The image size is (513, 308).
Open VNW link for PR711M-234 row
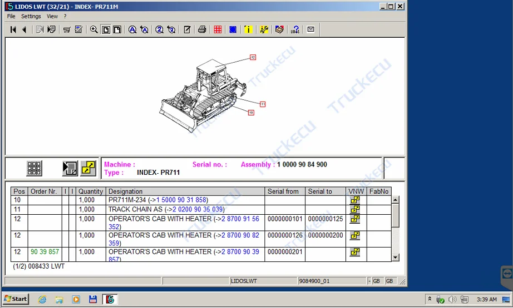[356, 200]
